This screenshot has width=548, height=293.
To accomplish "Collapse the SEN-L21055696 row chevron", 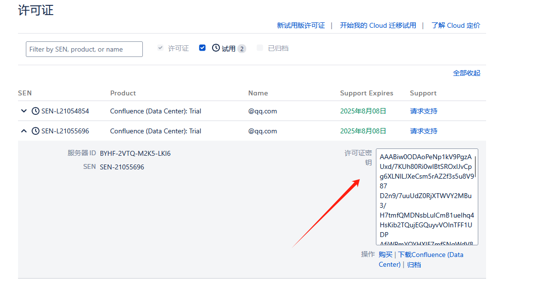I will pyautogui.click(x=24, y=131).
